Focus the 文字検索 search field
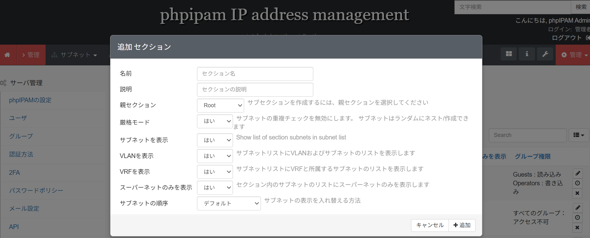This screenshot has width=590, height=238. 512,7
